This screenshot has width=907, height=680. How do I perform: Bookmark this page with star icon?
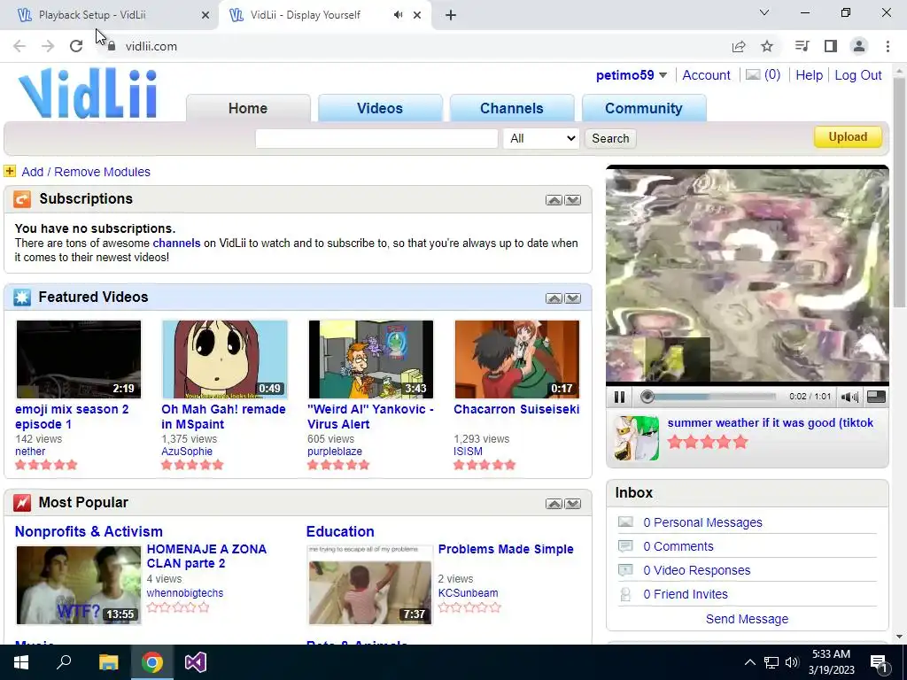pyautogui.click(x=767, y=46)
